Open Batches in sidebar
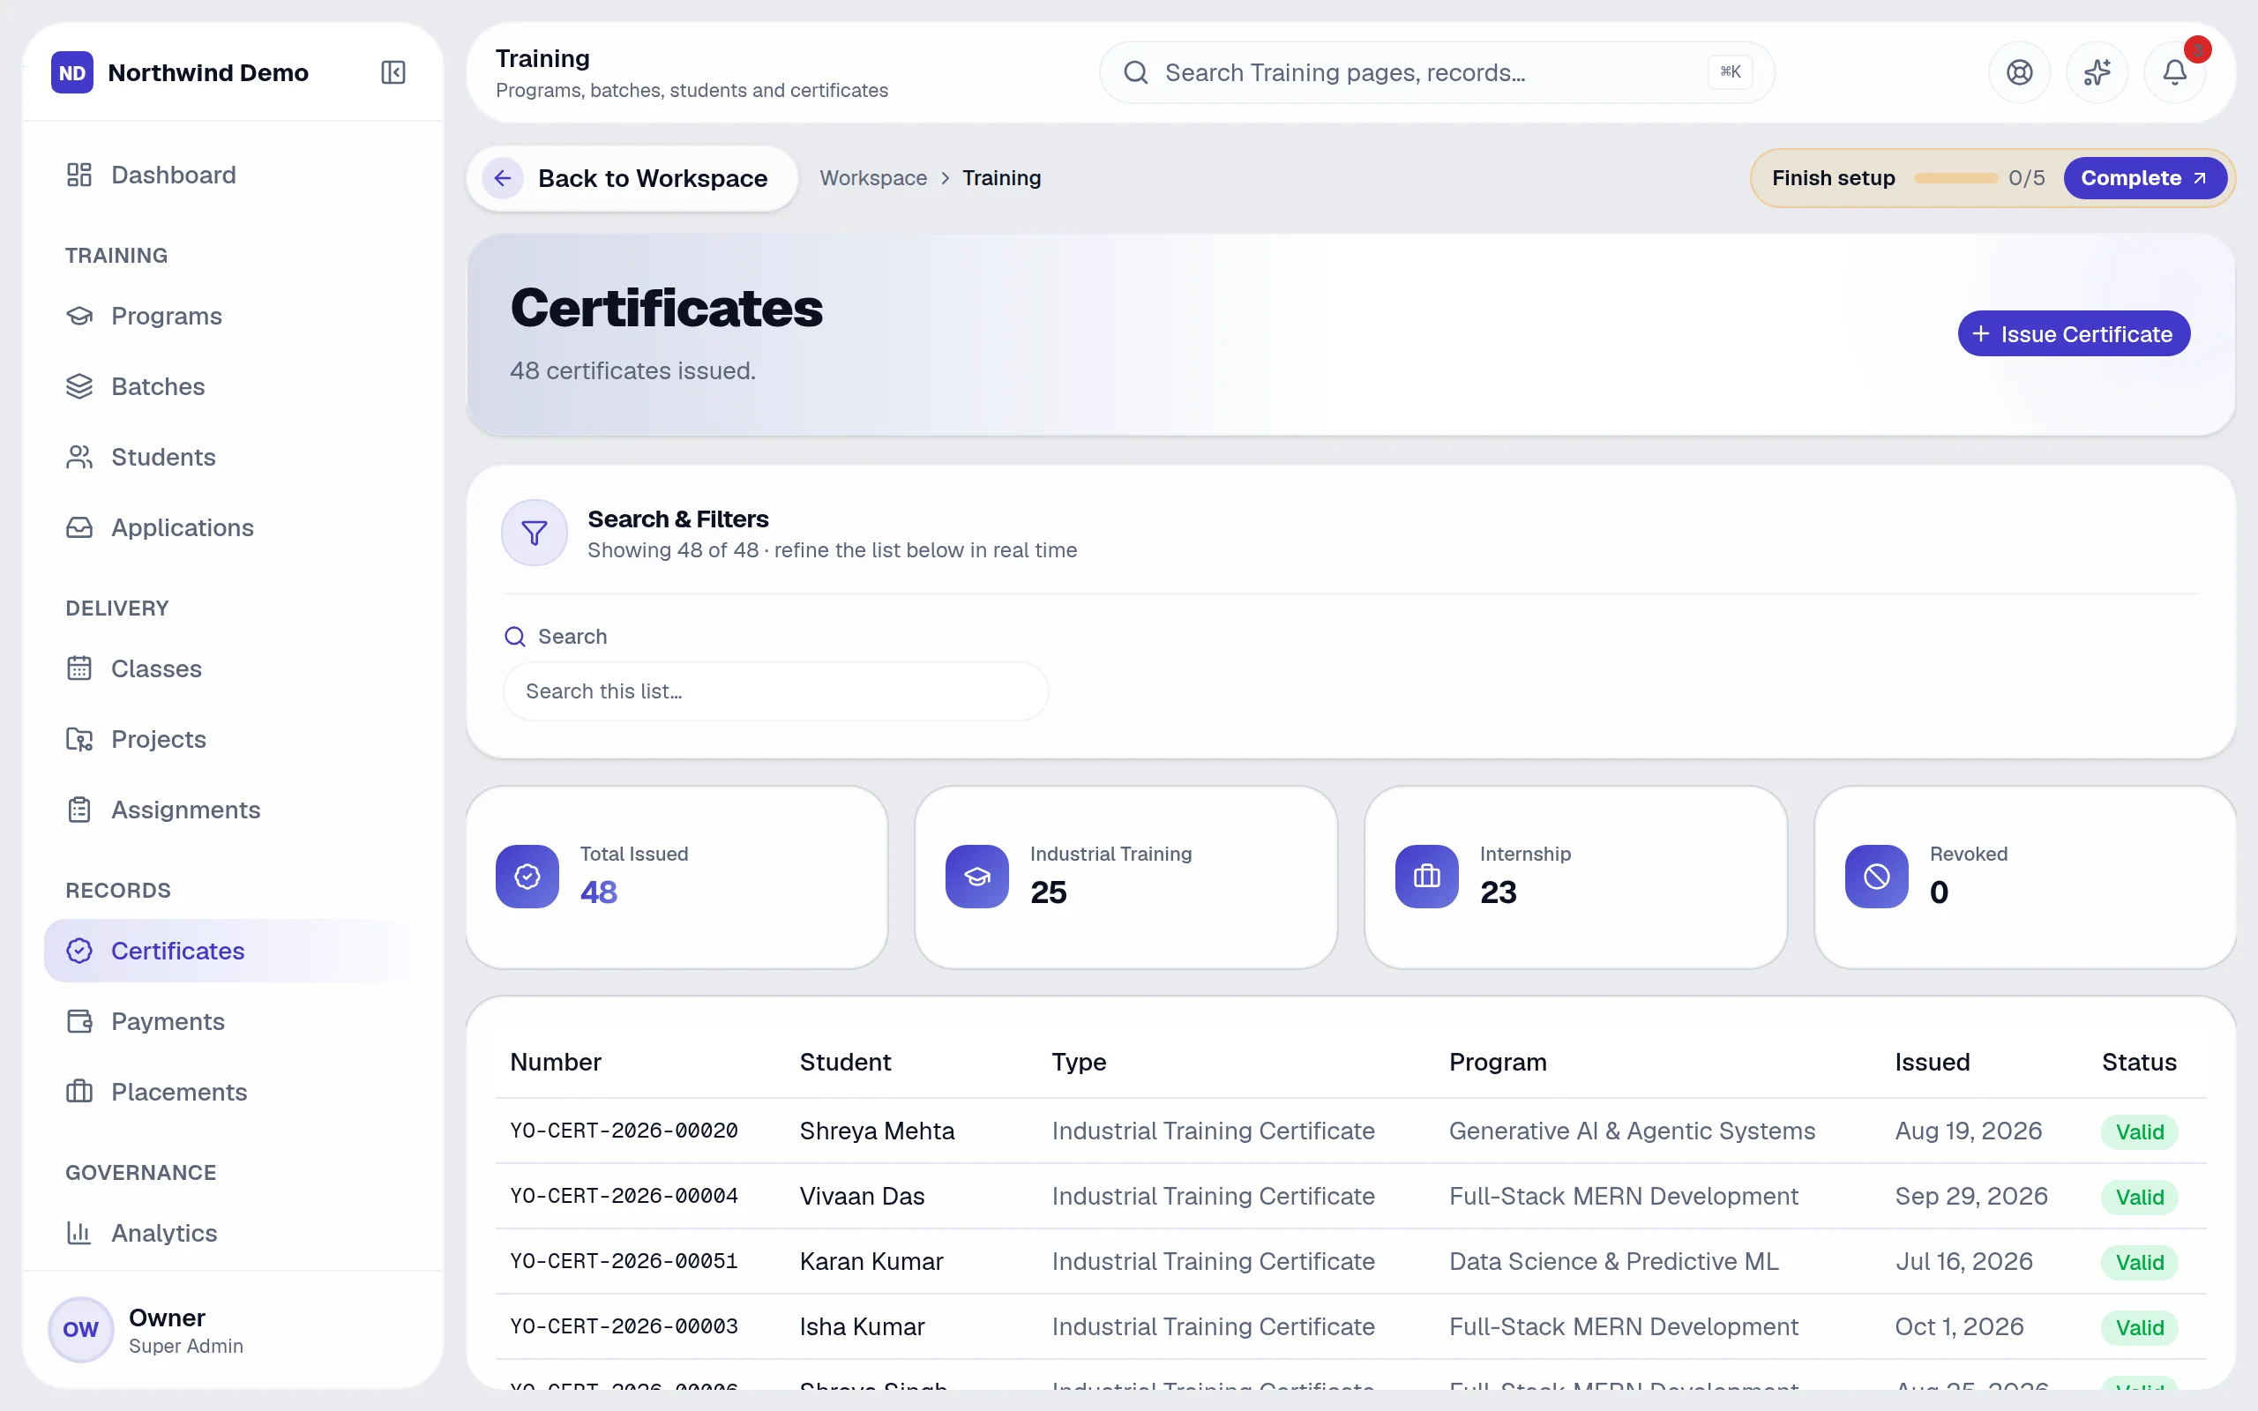 pos(231,386)
